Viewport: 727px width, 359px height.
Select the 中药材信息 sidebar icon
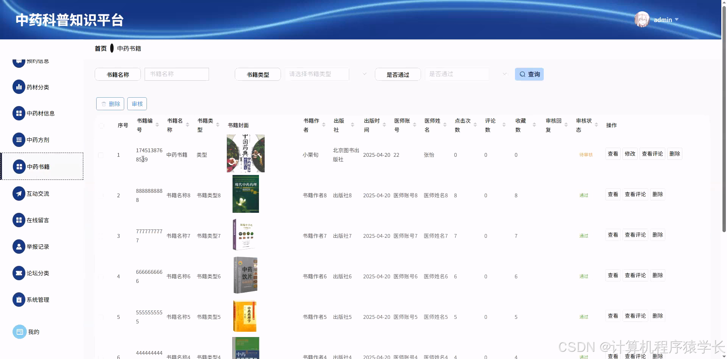pyautogui.click(x=19, y=113)
